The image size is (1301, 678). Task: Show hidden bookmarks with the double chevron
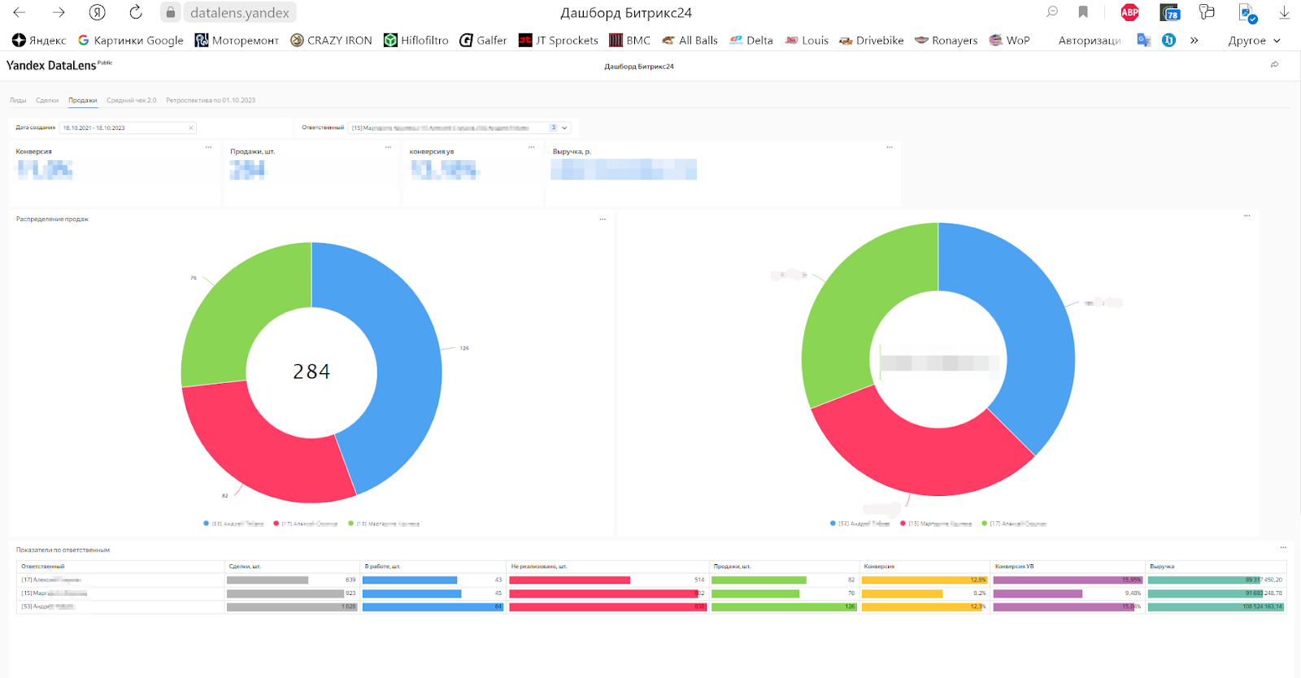pos(1194,40)
